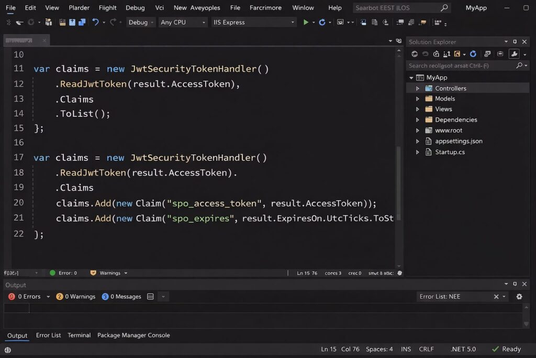Image resolution: width=536 pixels, height=358 pixels.
Task: Click the Output panel settings gear icon
Action: [x=519, y=297]
